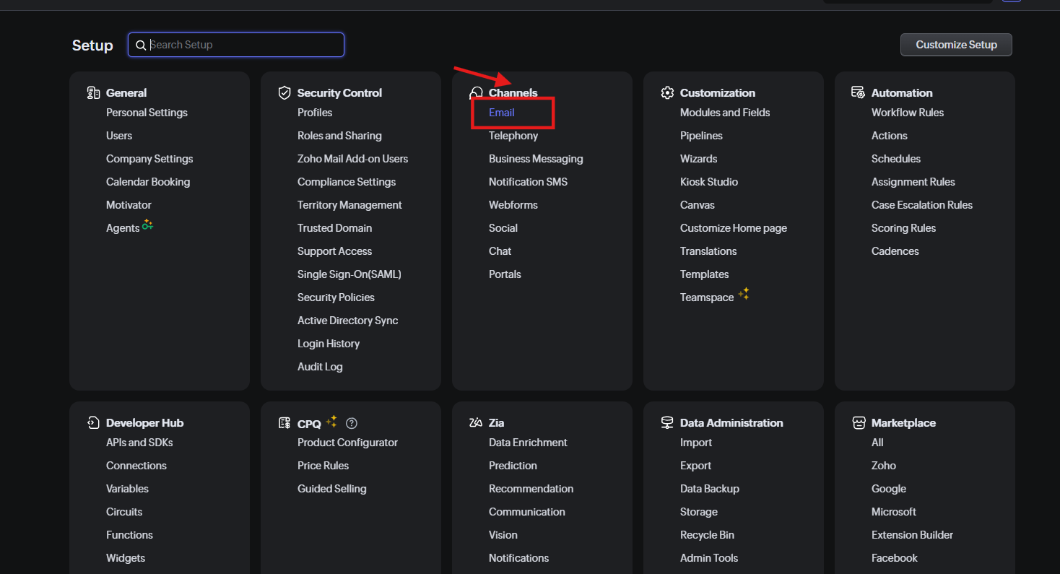Open the Email channel settings
The height and width of the screenshot is (574, 1060).
click(501, 113)
